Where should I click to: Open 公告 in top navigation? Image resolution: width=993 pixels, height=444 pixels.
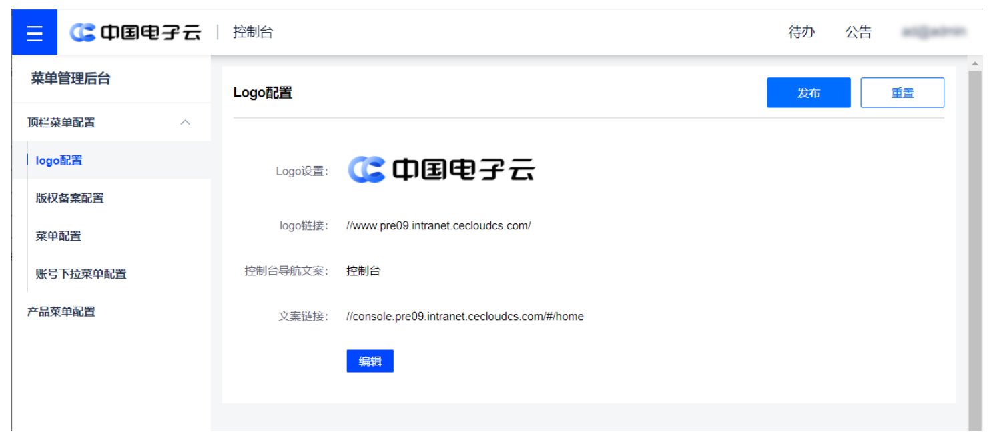pyautogui.click(x=858, y=32)
